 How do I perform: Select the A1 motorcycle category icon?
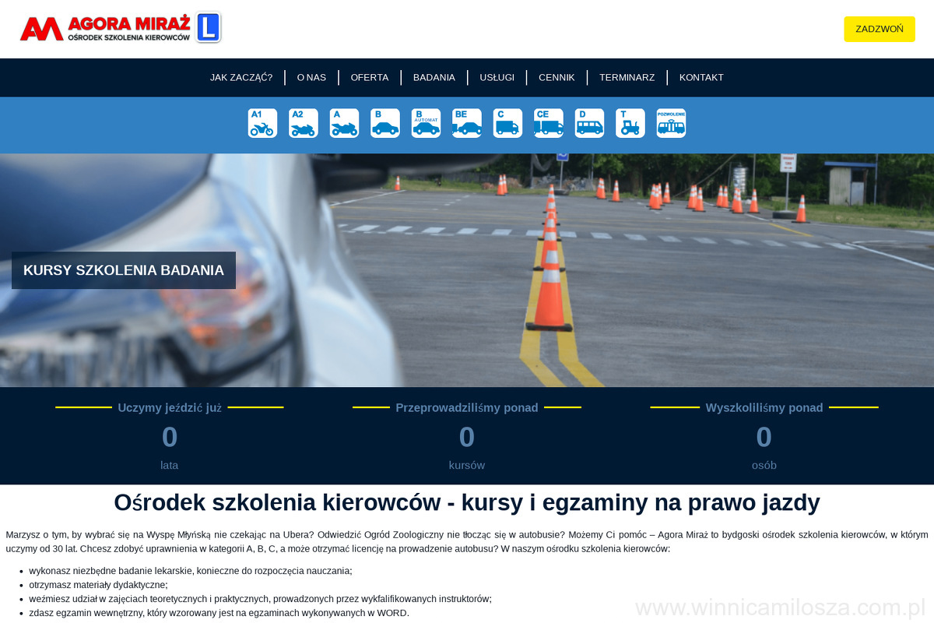pos(262,123)
